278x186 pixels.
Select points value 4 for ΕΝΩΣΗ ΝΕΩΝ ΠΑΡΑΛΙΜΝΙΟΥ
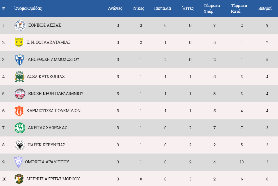pos(267,94)
